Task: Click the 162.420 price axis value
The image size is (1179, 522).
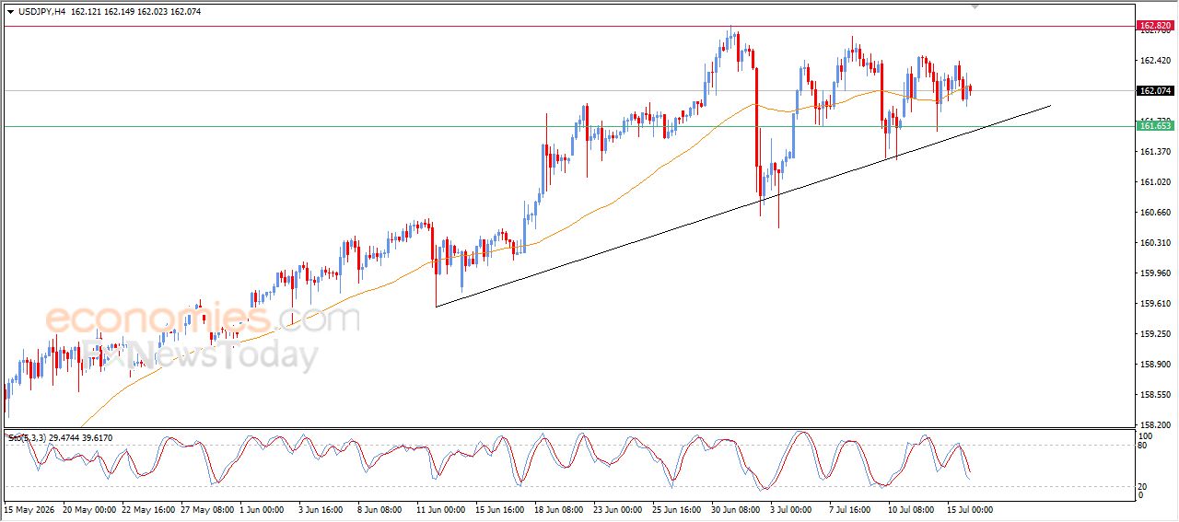Action: click(1155, 61)
